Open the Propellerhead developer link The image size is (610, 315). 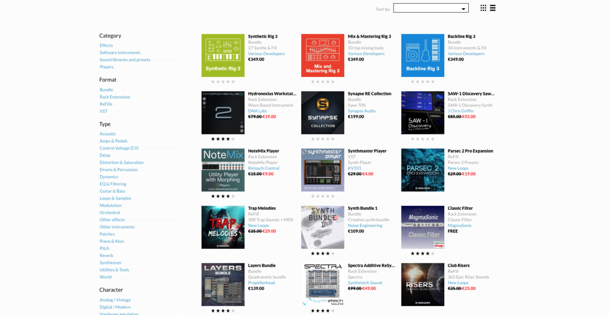(261, 283)
